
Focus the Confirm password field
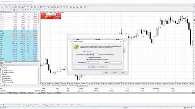click(115, 63)
